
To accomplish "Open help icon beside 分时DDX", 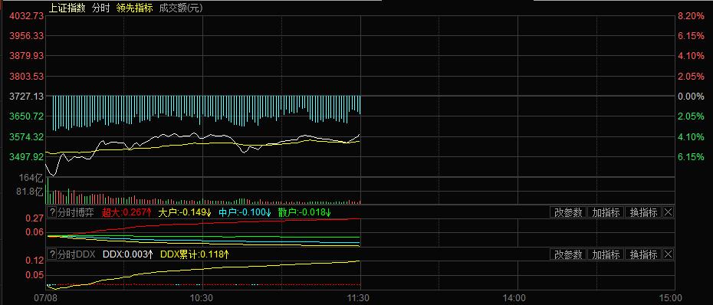I will pos(52,254).
